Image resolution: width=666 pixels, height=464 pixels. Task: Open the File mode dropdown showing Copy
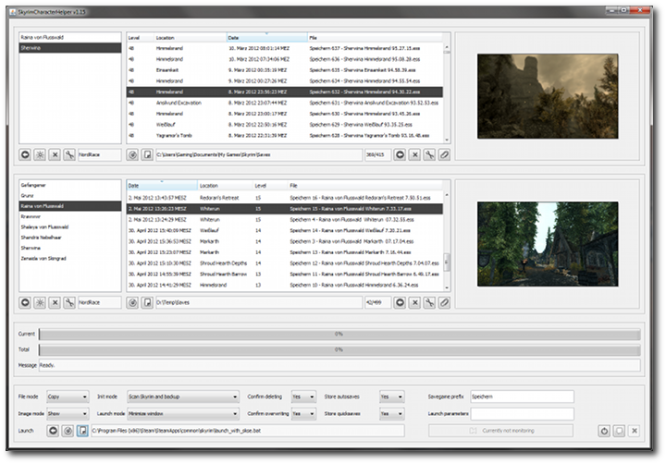(x=66, y=397)
